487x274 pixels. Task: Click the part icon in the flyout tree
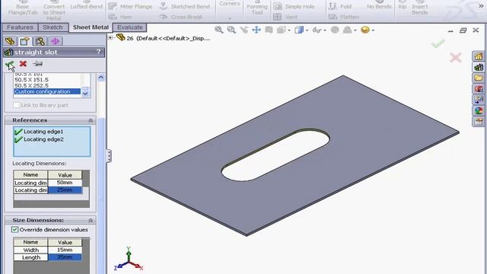click(x=120, y=37)
